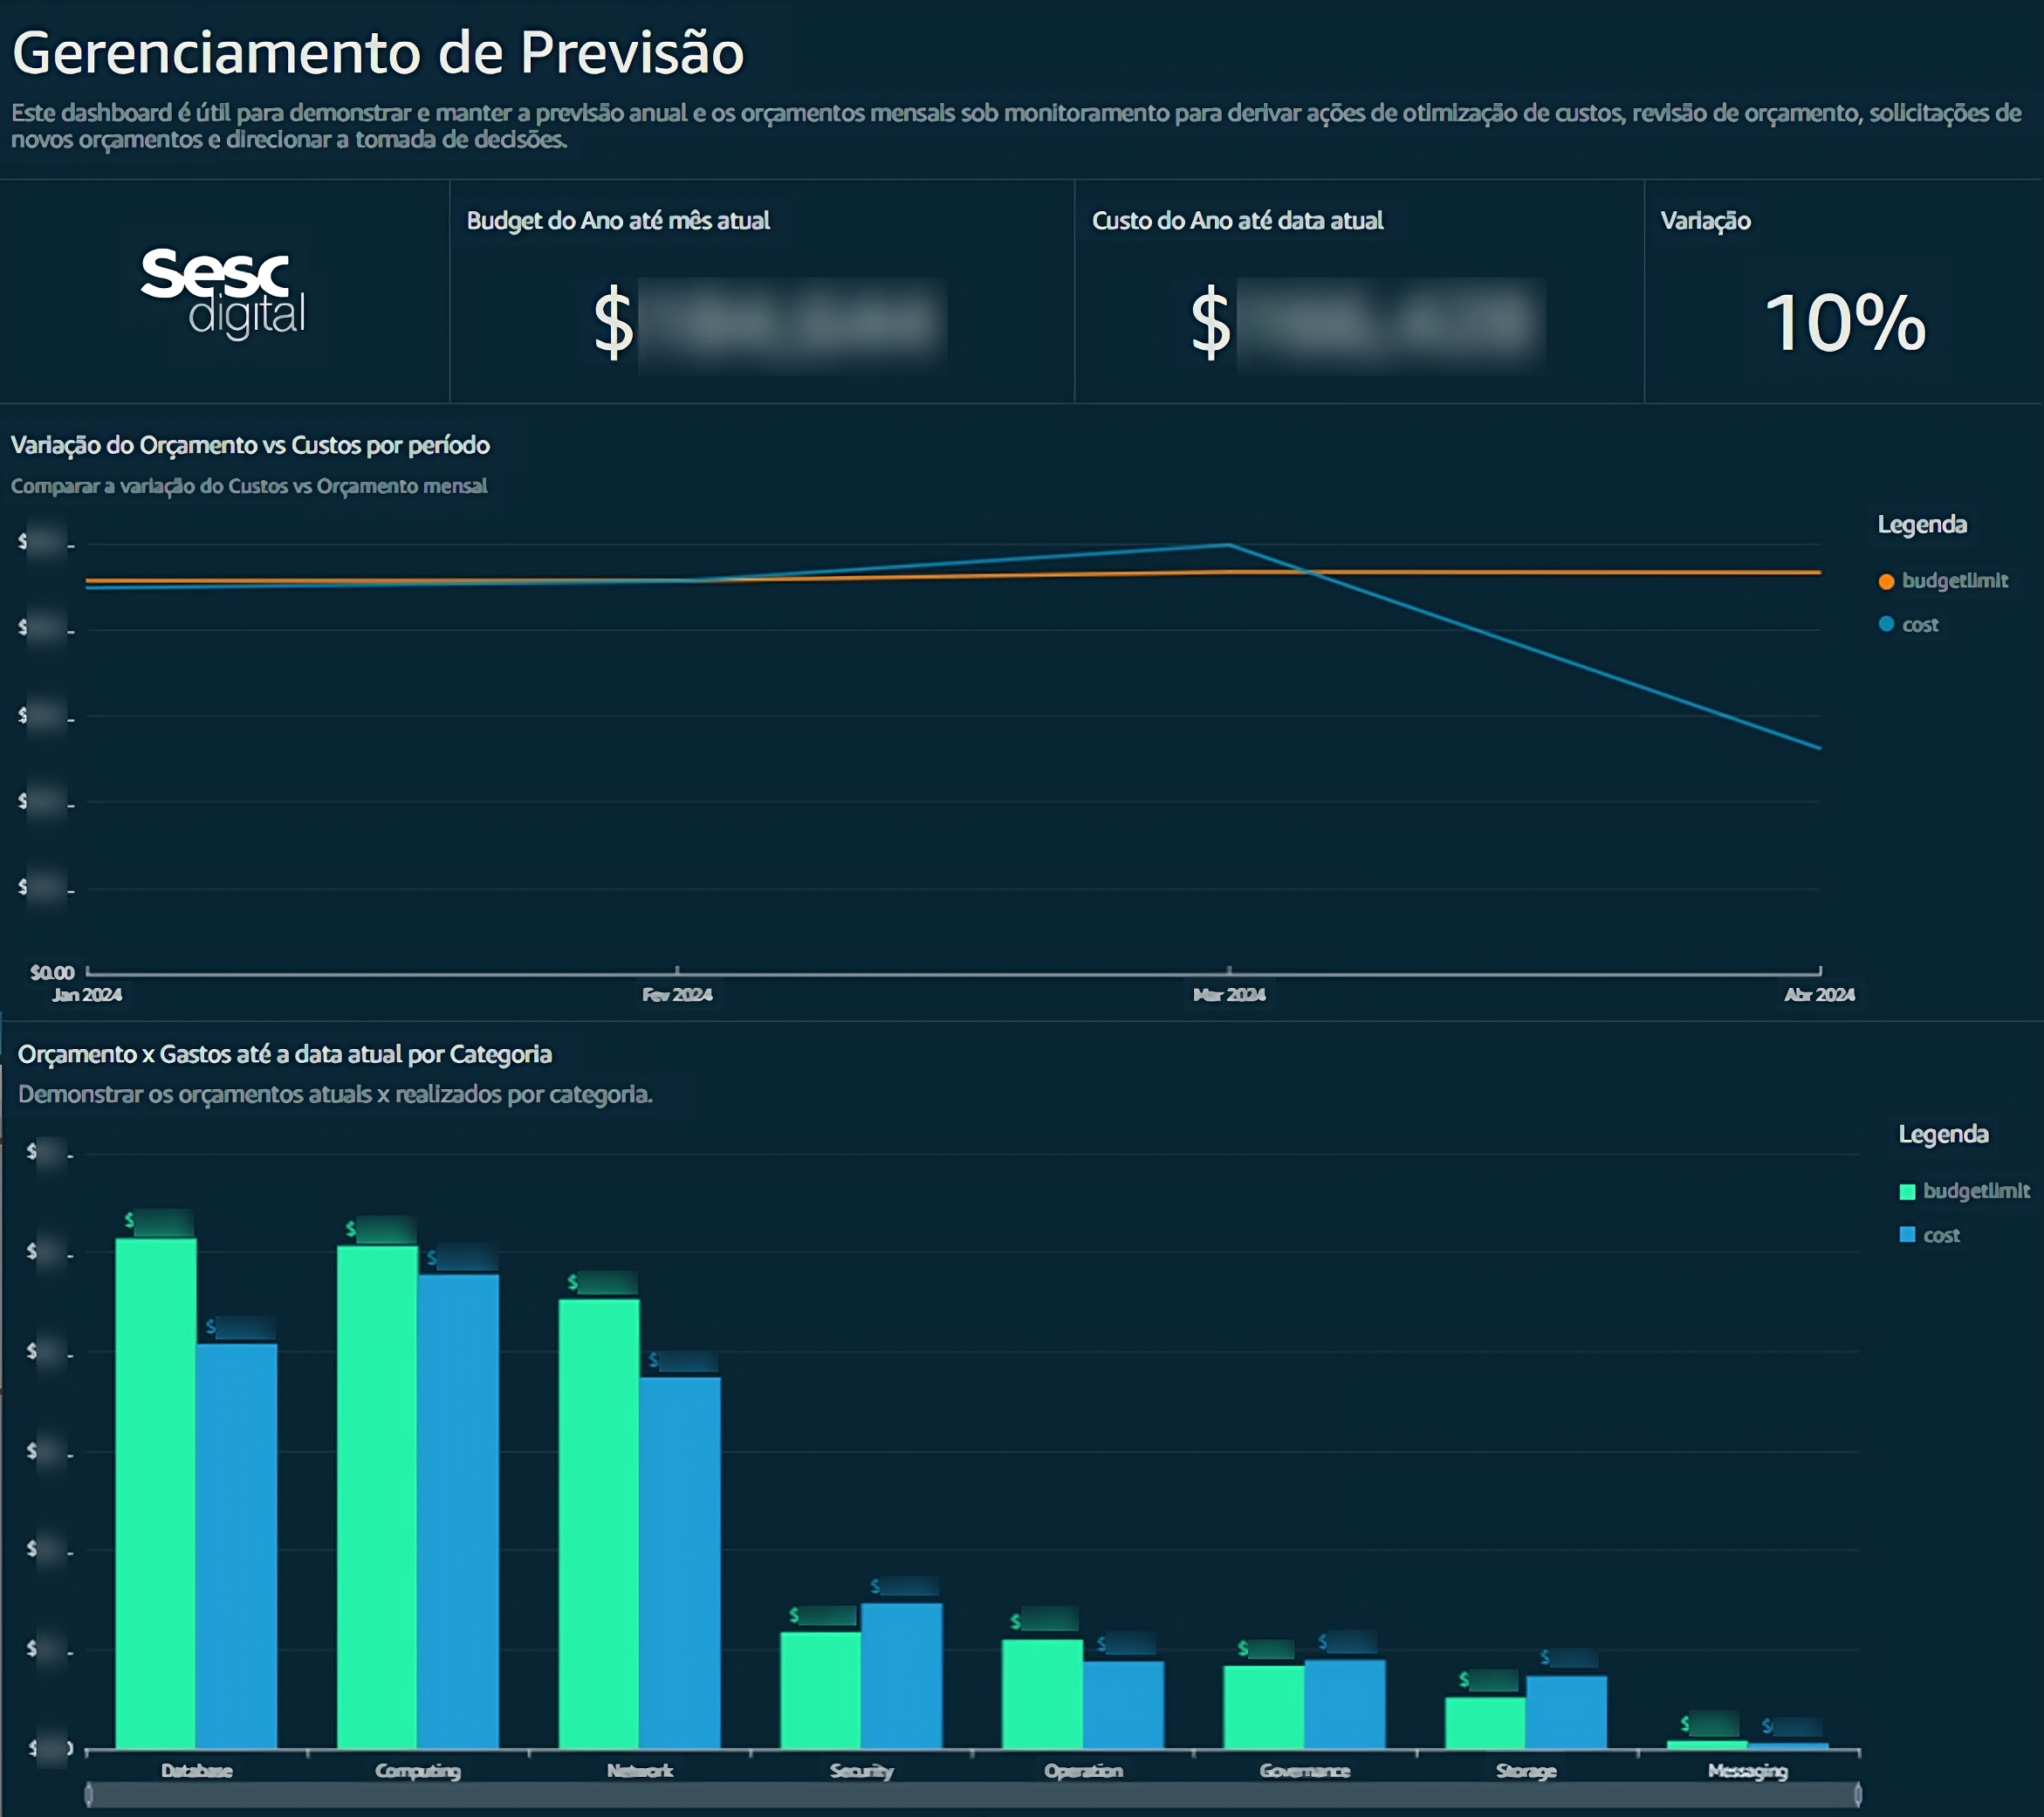This screenshot has width=2044, height=1817.
Task: Click the Jan 2024 axis label
Action: pos(87,995)
